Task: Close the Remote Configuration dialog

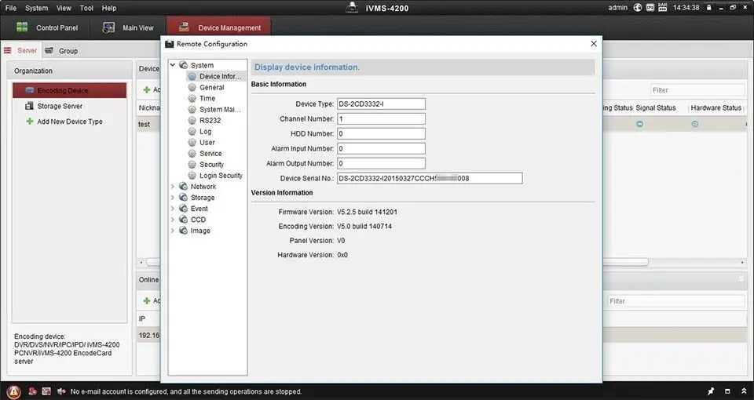Action: 594,44
